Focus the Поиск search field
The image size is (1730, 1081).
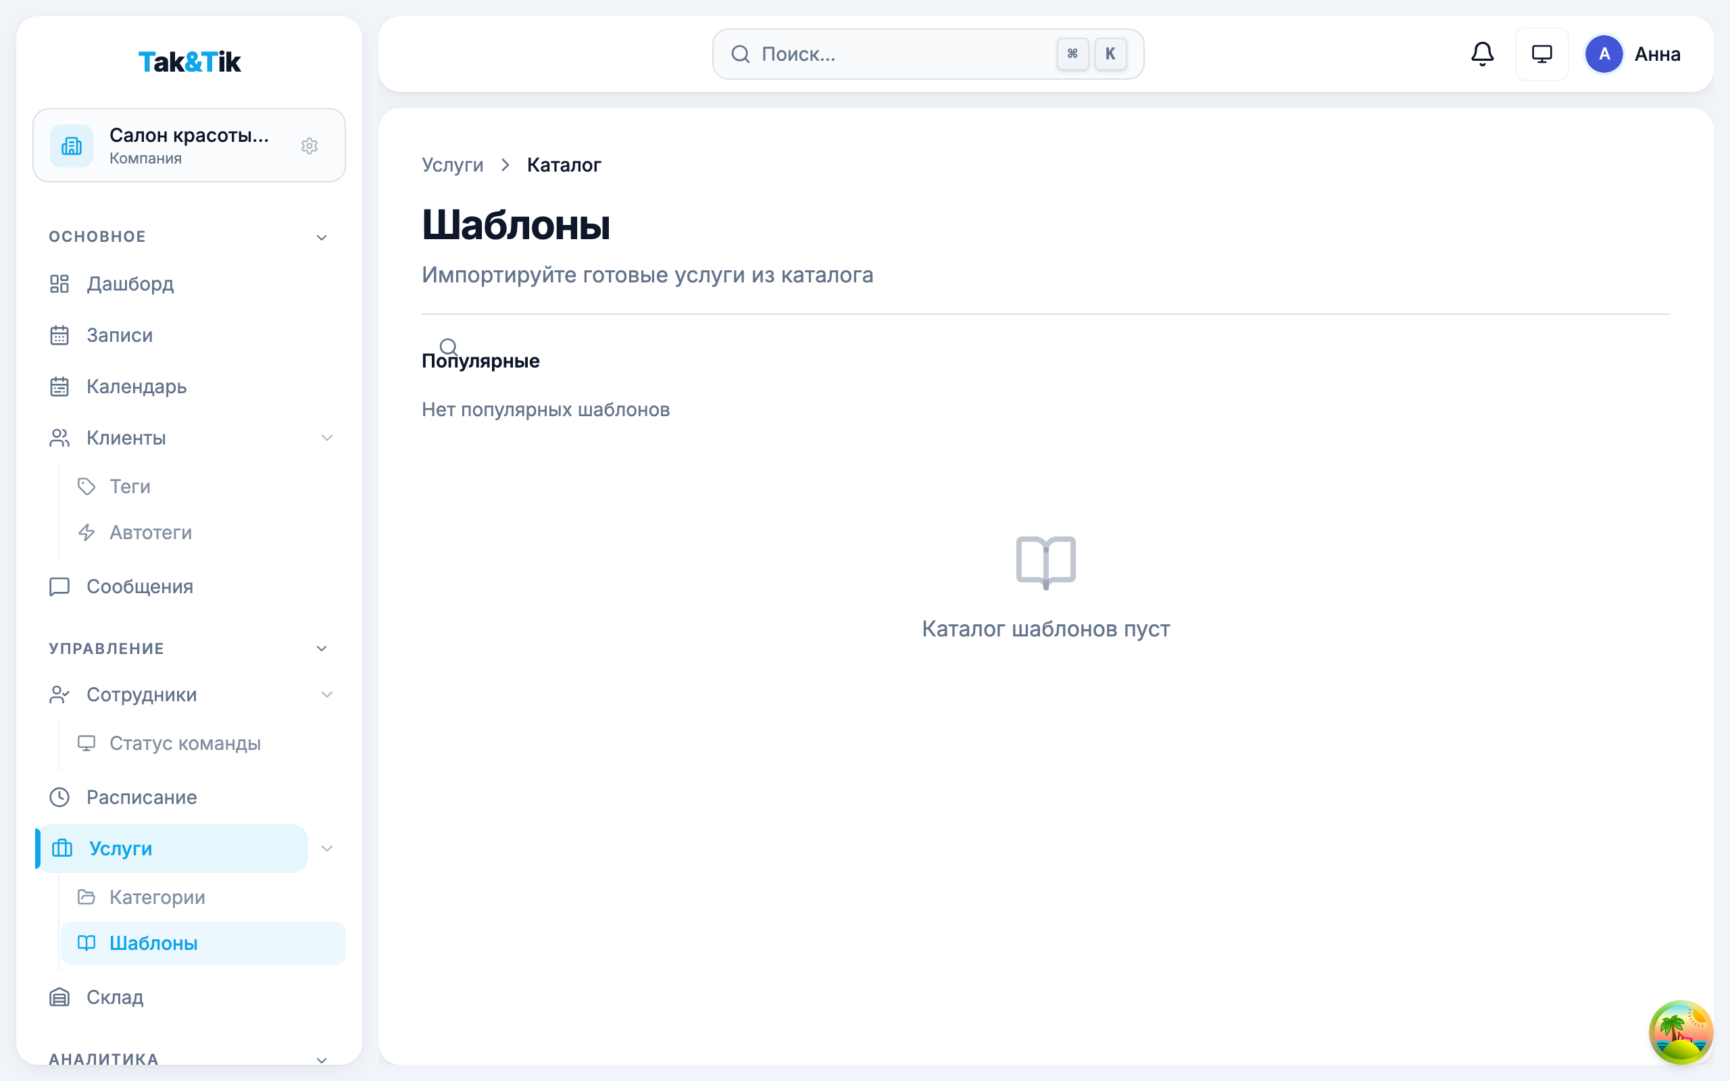893,54
